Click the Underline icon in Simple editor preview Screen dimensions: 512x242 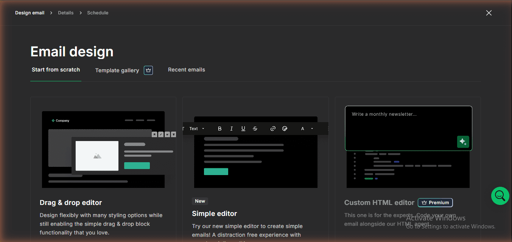pos(243,129)
